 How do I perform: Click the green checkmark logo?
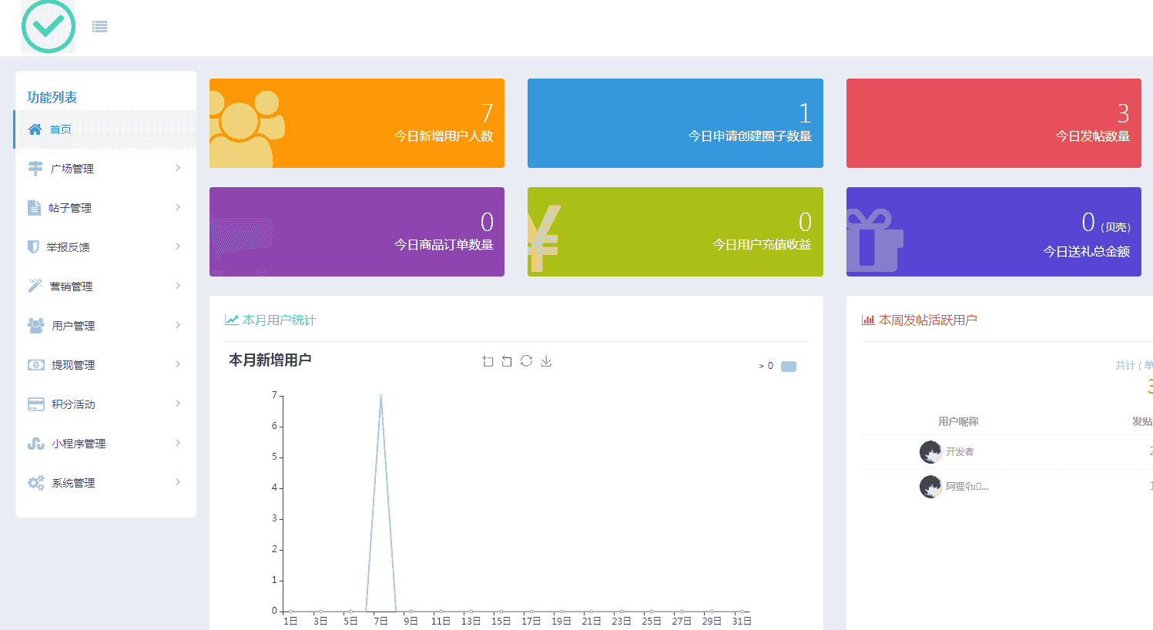point(49,26)
